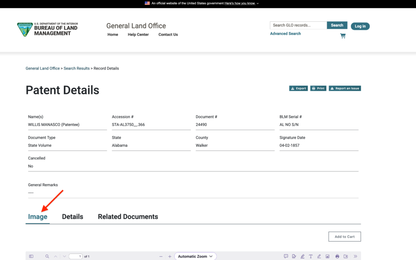
Task: Click the General Land Office site title
Action: tap(136, 26)
